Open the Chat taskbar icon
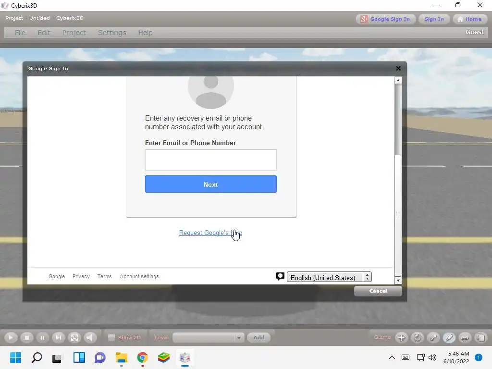The width and height of the screenshot is (492, 369). 100,357
